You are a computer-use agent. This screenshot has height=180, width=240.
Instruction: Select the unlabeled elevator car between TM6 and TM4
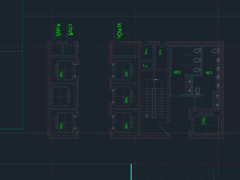[x=60, y=96]
